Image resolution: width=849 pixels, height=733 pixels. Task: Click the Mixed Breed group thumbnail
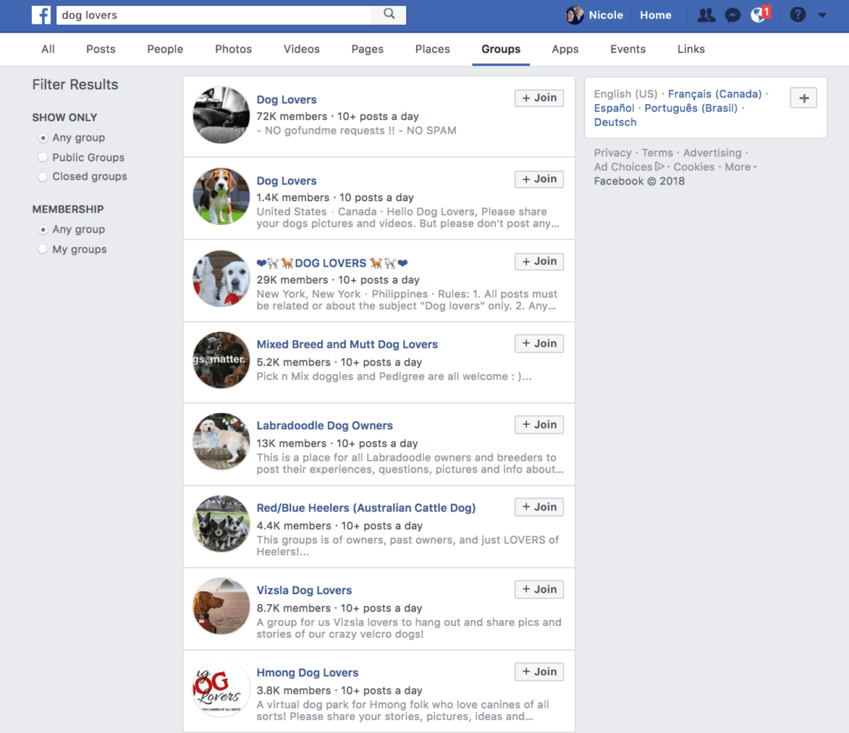[x=221, y=360]
